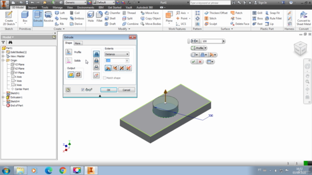Screen dimensions: 312x175
Task: Choose the Combine tool
Action: [130, 24]
